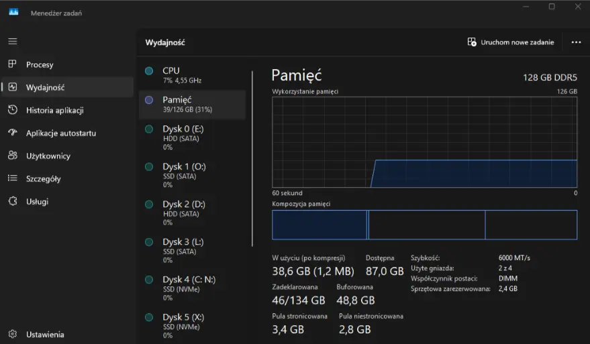Click the "Pamięć" heading
The image size is (590, 344).
297,75
